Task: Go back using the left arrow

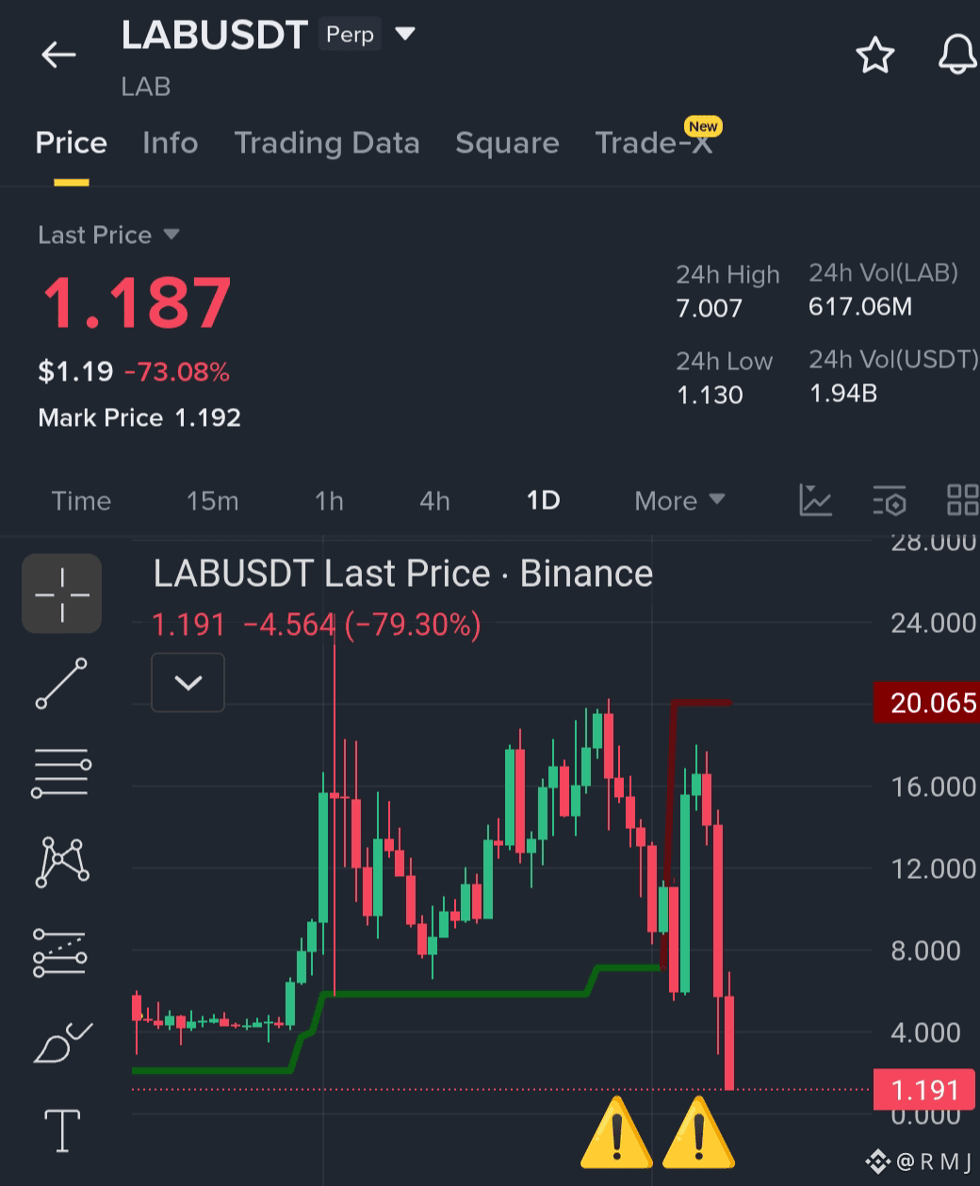Action: tap(58, 55)
